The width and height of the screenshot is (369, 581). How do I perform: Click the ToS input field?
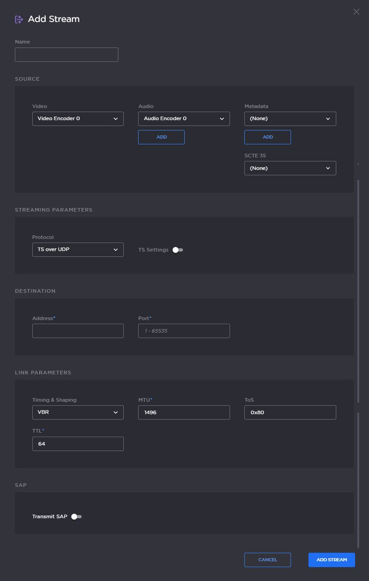(x=290, y=412)
